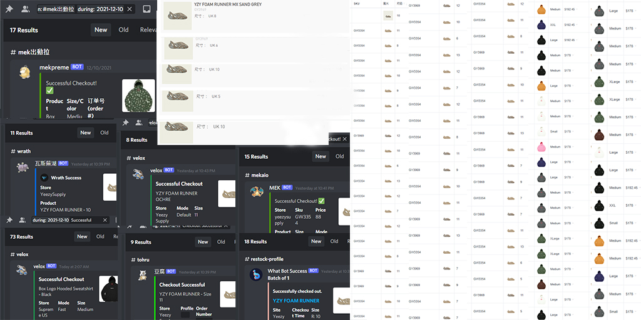Click the BOT badge next to mekpreme
641x320 pixels.
point(77,67)
